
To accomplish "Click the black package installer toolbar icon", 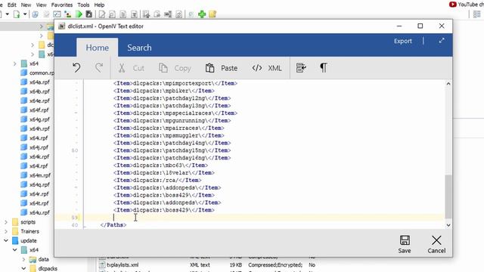I will click(x=89, y=14).
